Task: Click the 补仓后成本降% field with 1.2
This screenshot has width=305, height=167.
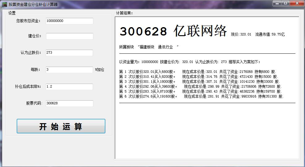Action: [x=70, y=87]
